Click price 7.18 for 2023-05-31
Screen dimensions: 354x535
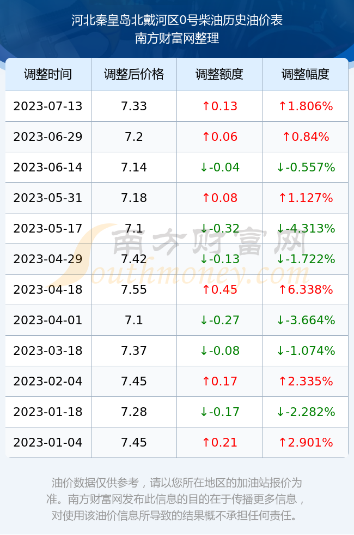click(134, 198)
